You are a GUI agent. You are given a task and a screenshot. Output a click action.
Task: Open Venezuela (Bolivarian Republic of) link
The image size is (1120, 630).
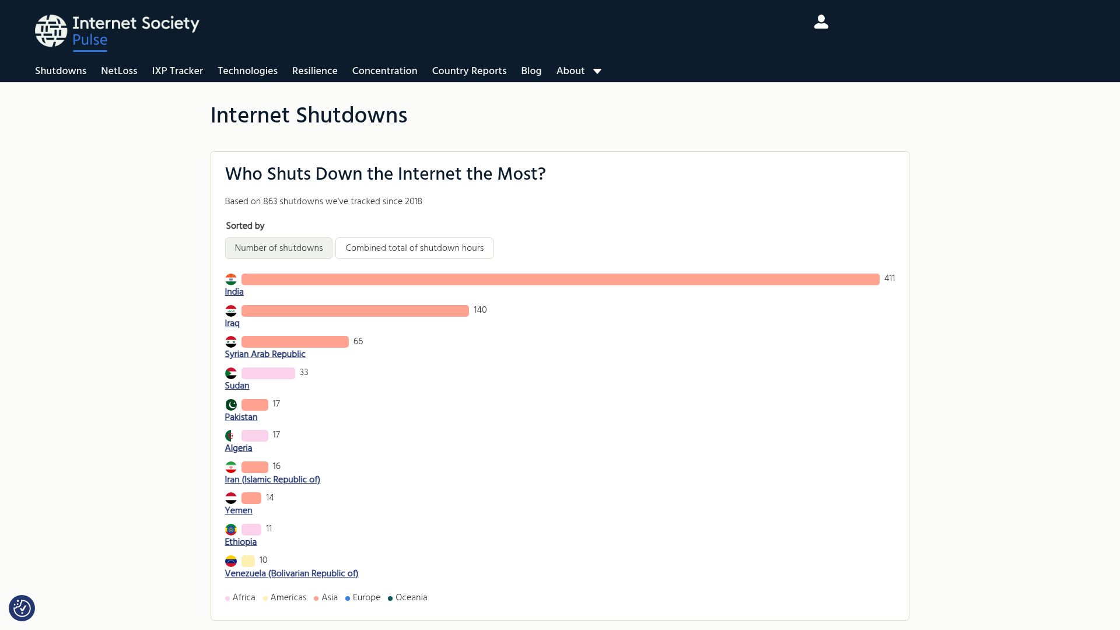292,573
